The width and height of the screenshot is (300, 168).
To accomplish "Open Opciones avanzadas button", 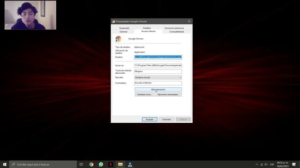I will tap(168, 95).
